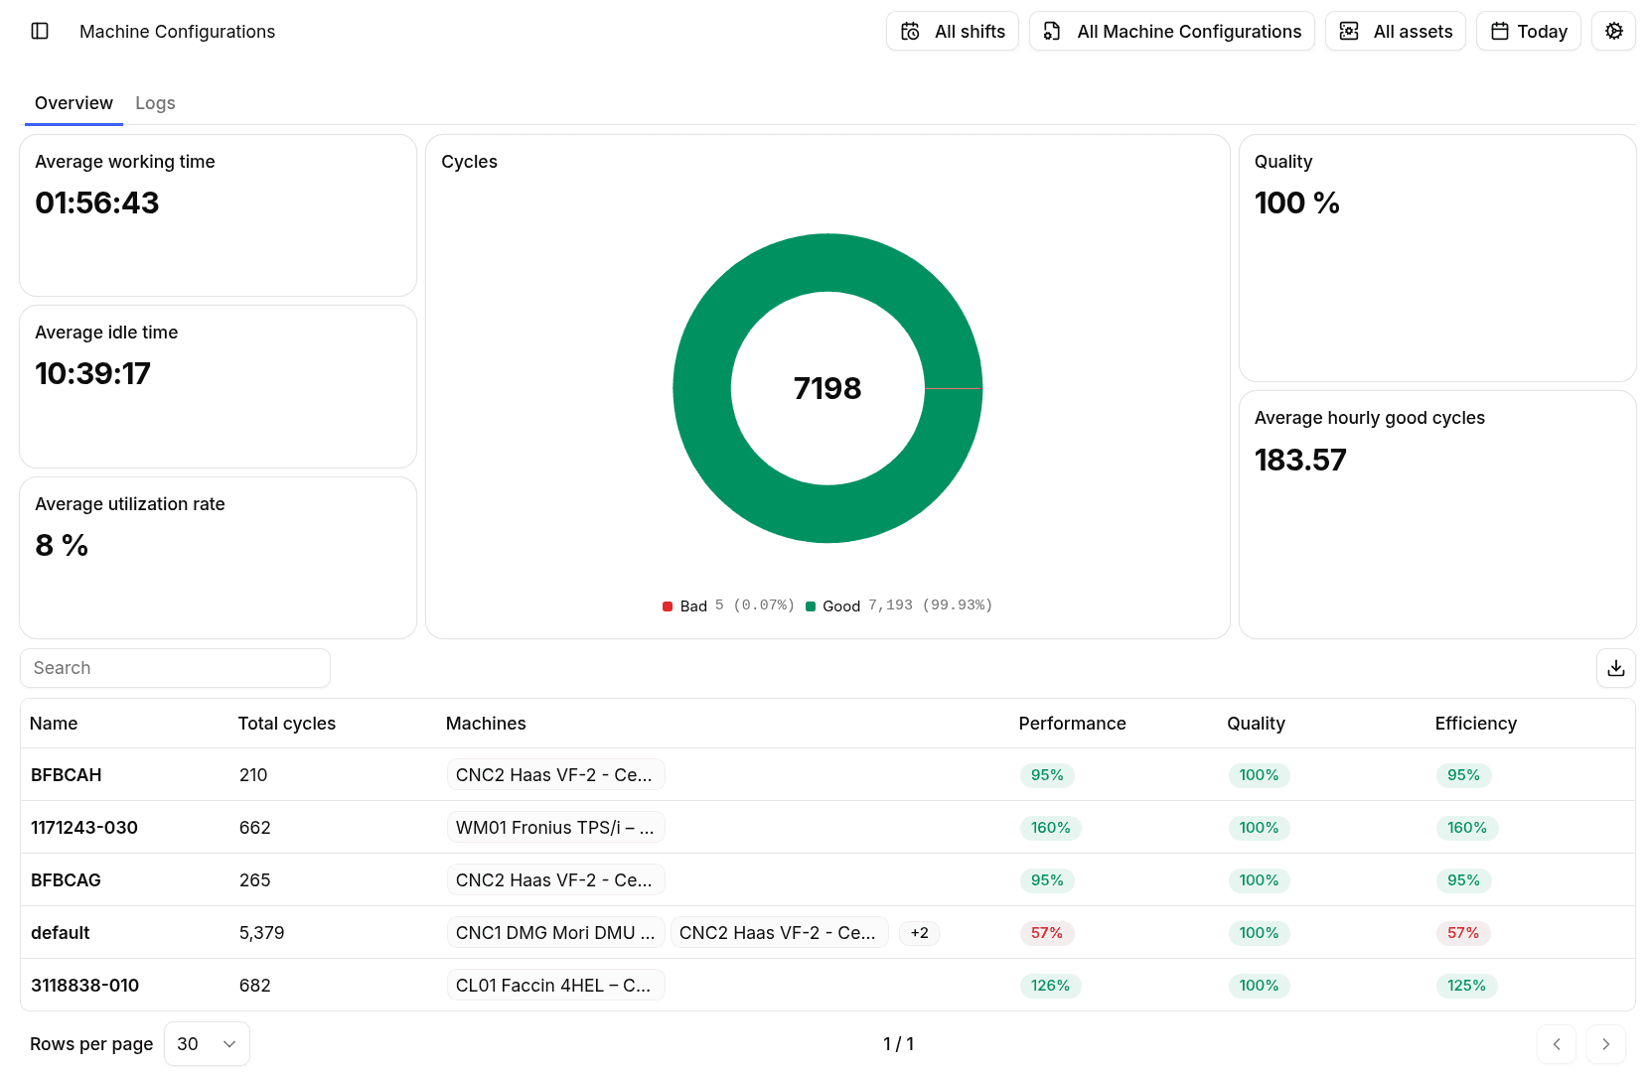1649x1072 pixels.
Task: Open the Today date picker
Action: tap(1529, 31)
